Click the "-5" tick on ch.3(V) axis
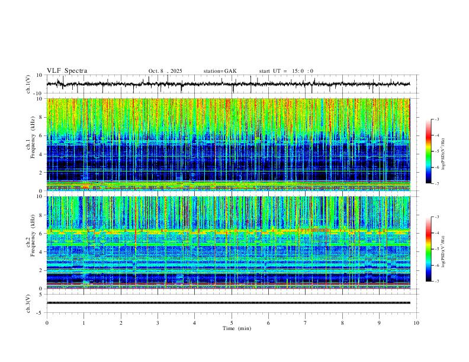 click(x=40, y=313)
